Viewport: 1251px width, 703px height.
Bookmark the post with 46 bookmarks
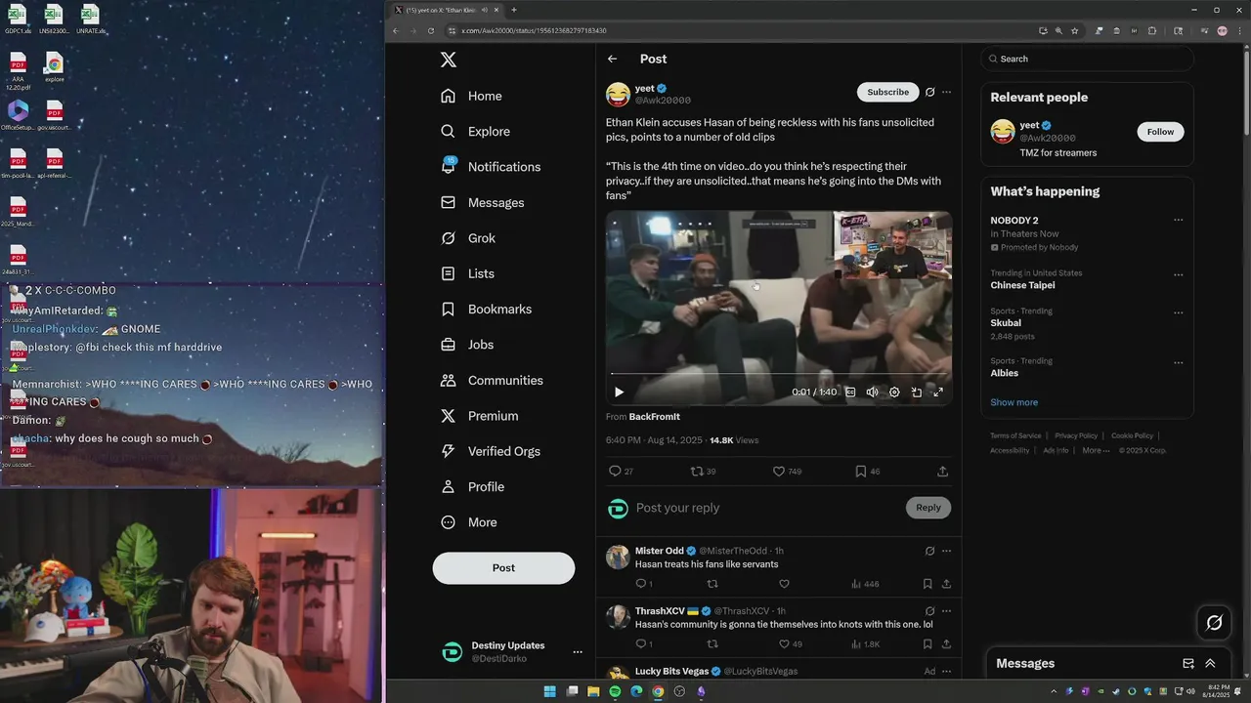click(x=867, y=472)
